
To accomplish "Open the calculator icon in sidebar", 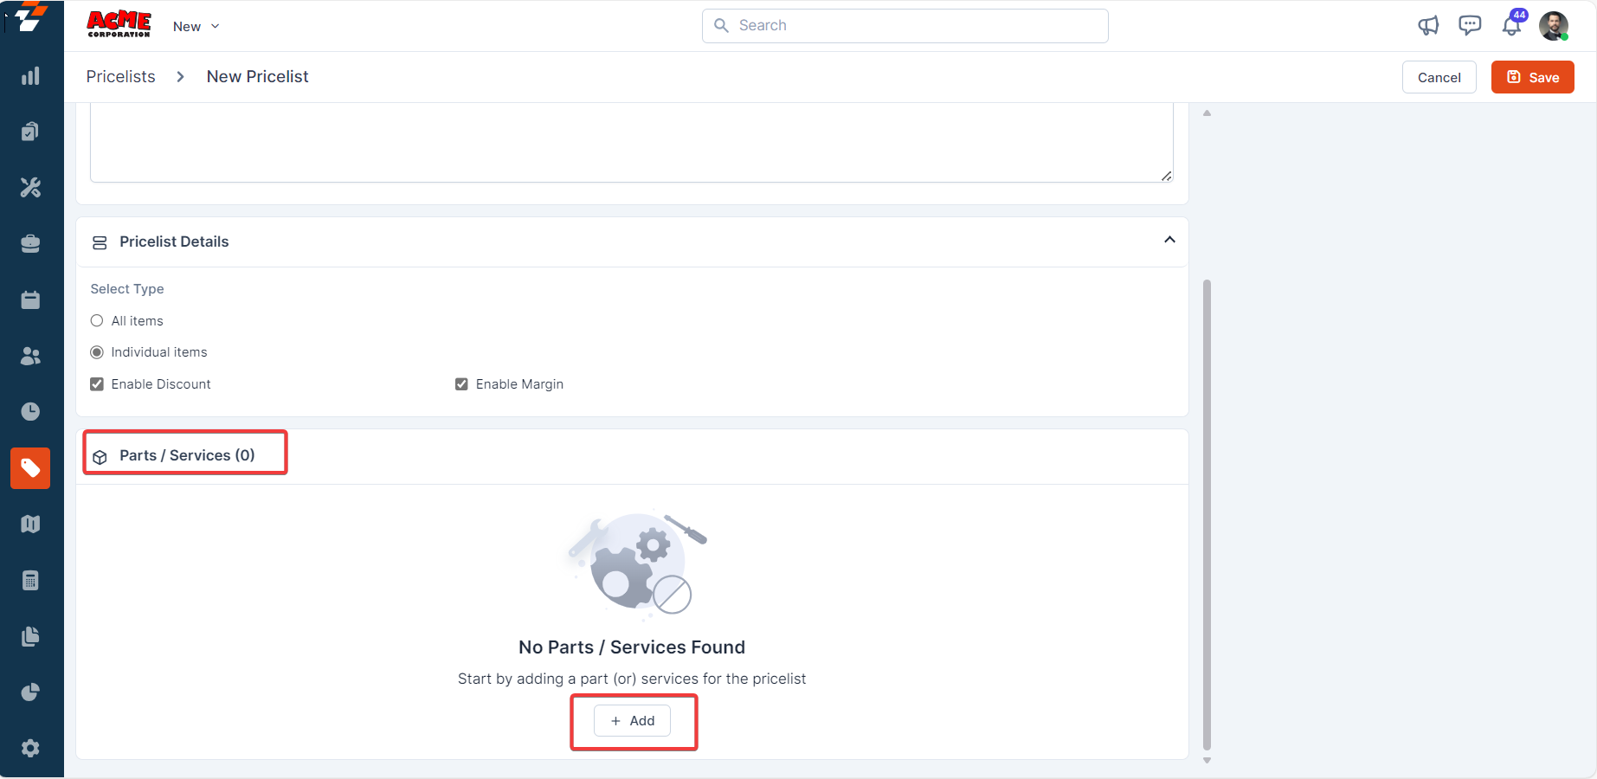I will [x=30, y=580].
